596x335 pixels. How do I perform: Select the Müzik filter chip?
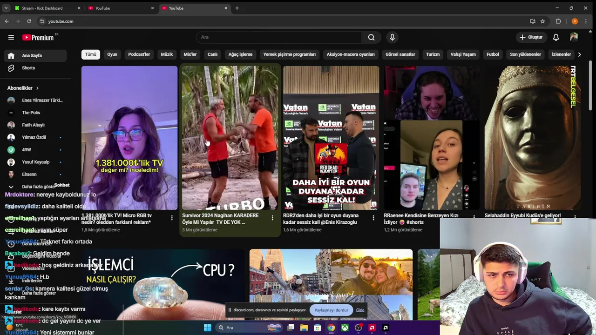[x=167, y=54]
